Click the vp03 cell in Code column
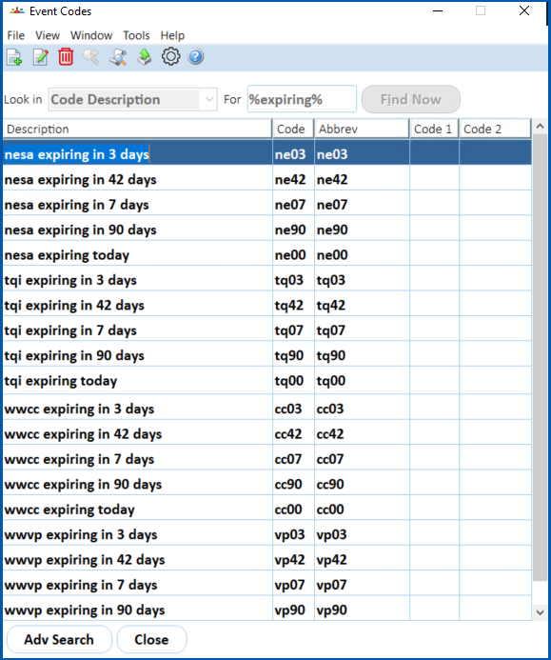551x660 pixels. [x=294, y=533]
